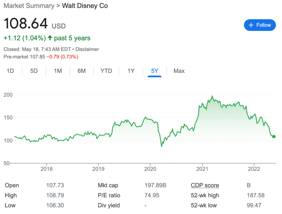
Task: Click the plus icon on the Follow button
Action: click(x=251, y=25)
